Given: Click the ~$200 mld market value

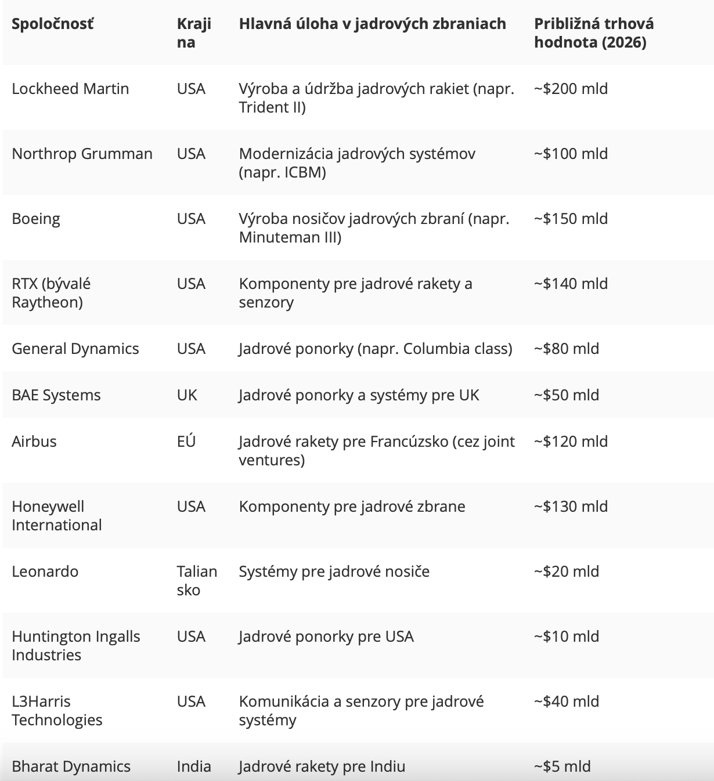Looking at the screenshot, I should coord(571,89).
